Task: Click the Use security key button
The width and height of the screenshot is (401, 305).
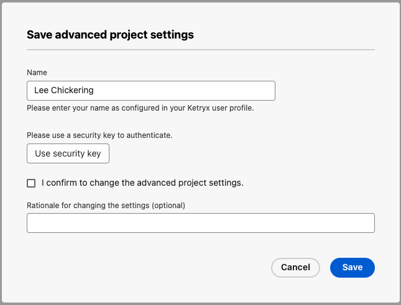Action: 68,153
